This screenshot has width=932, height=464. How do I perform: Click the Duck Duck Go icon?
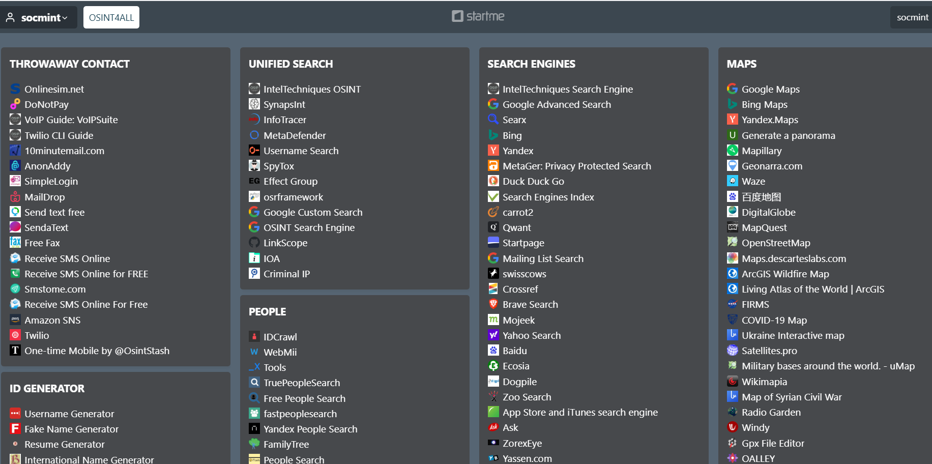pyautogui.click(x=493, y=181)
